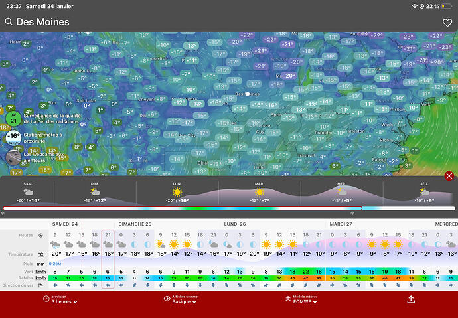The image size is (458, 318).
Task: Select the MAR. day in forecast strip
Action: (260, 191)
